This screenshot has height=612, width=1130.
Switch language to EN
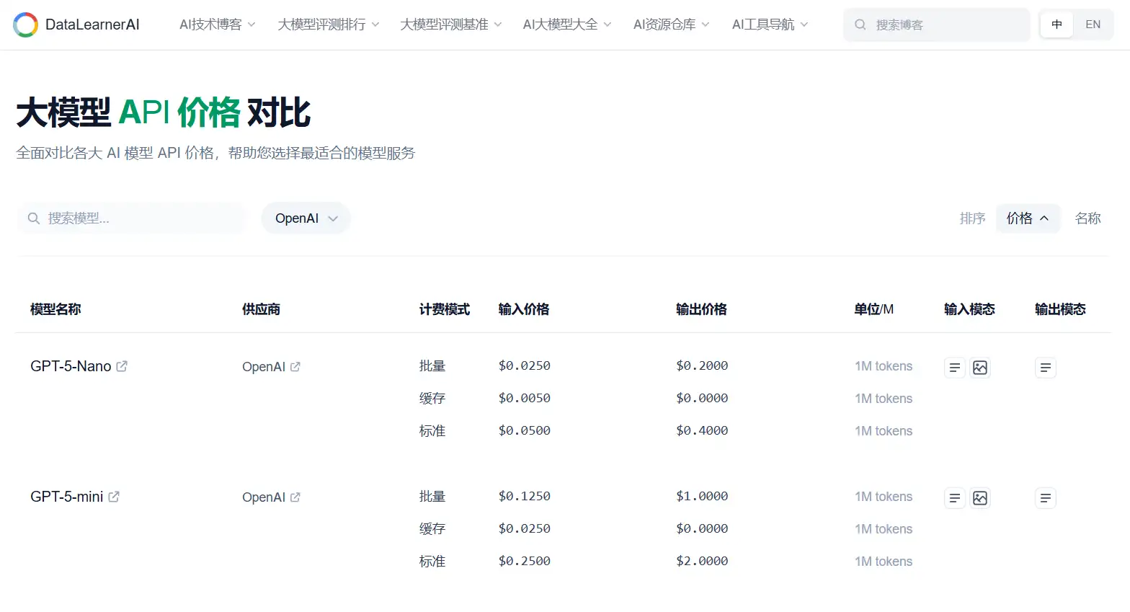coord(1093,25)
